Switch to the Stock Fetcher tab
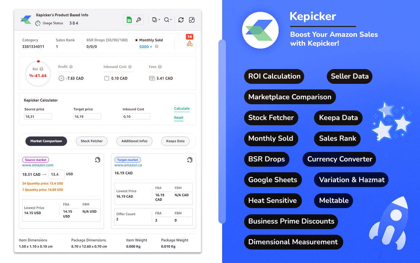The width and height of the screenshot is (420, 263). coord(92,141)
